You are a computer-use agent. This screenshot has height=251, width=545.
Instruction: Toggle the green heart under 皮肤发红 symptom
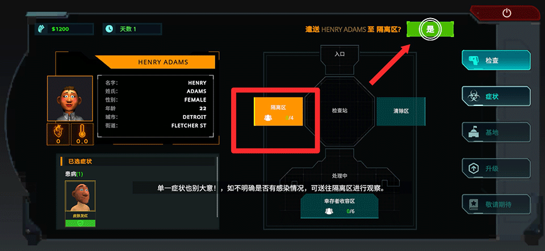point(80,224)
